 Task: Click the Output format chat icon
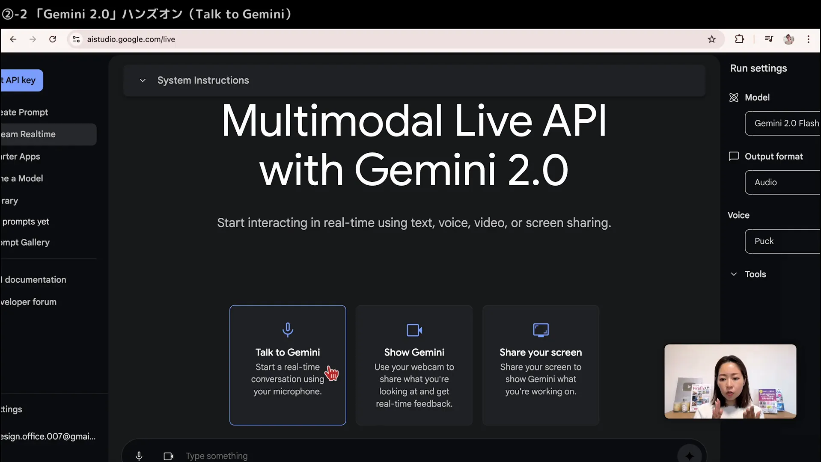point(734,156)
